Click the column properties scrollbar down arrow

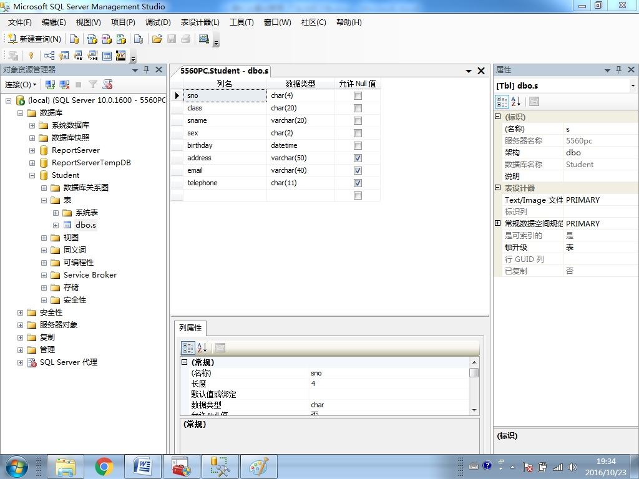(x=474, y=410)
